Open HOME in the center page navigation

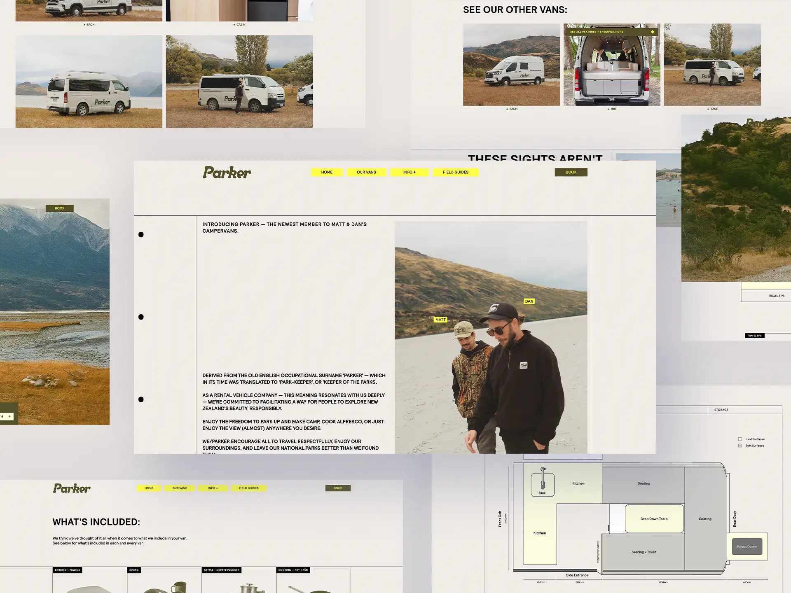pyautogui.click(x=327, y=172)
